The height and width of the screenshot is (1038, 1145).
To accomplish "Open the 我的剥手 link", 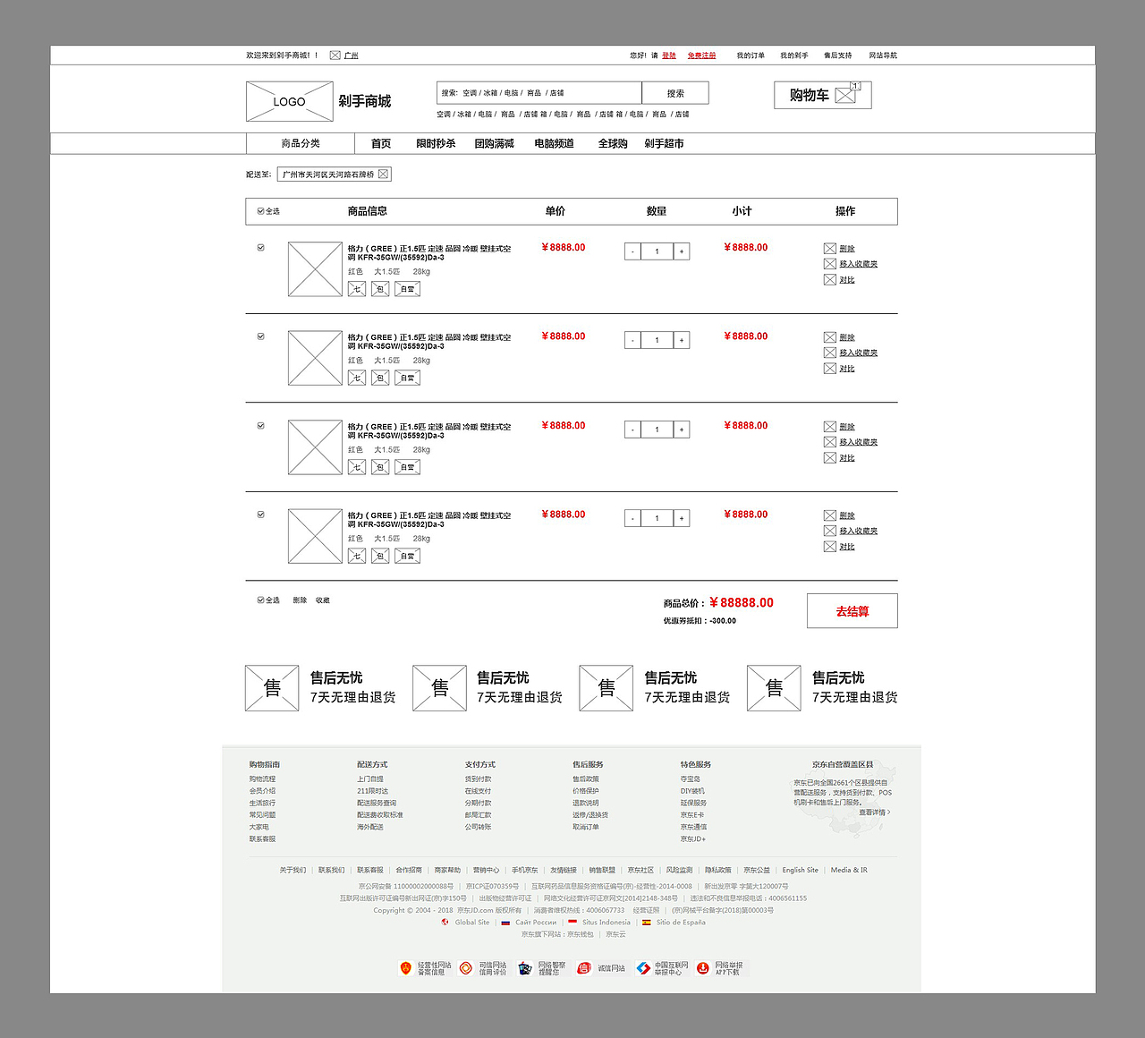I will [x=794, y=55].
